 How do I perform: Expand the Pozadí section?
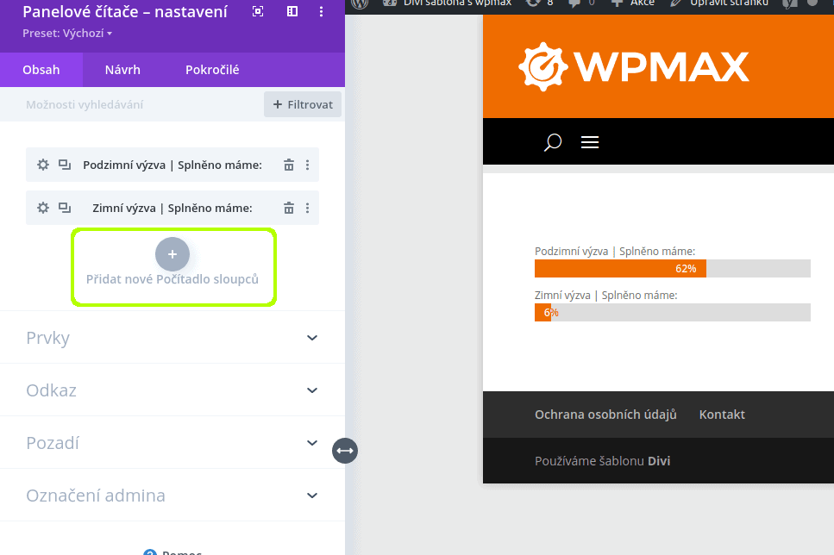[x=172, y=443]
